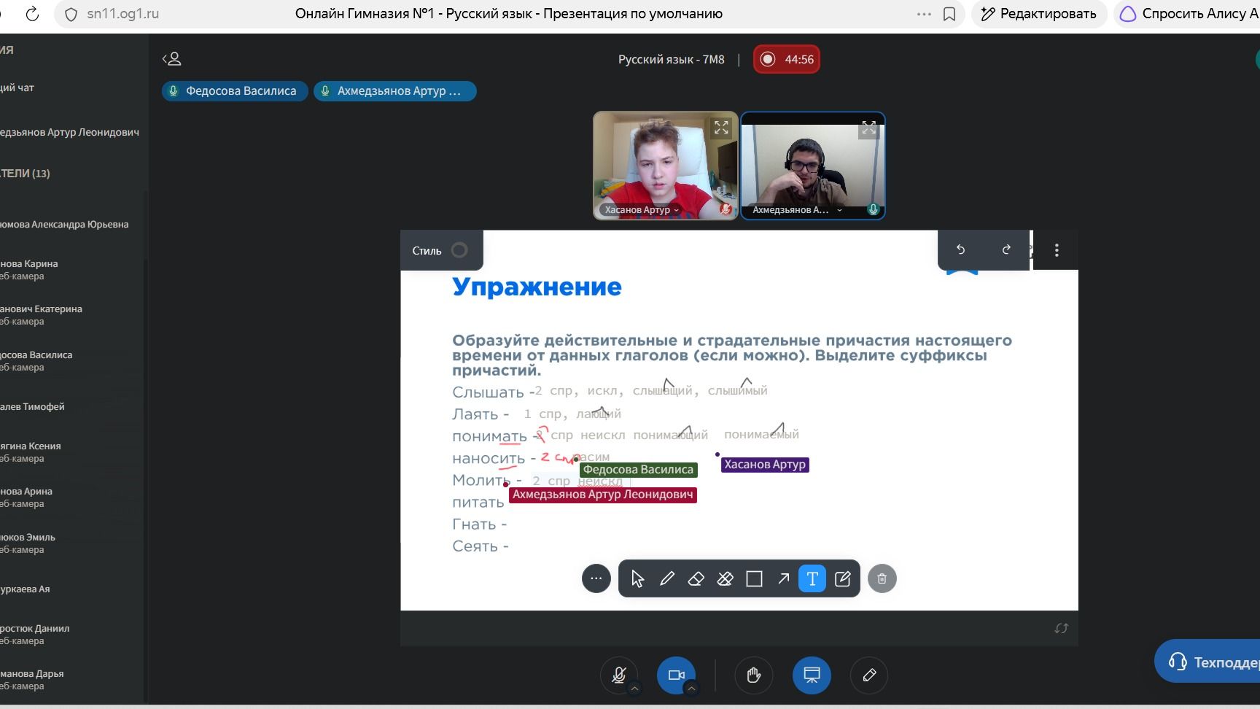Select the cursor pointer whiteboard tool

point(637,579)
